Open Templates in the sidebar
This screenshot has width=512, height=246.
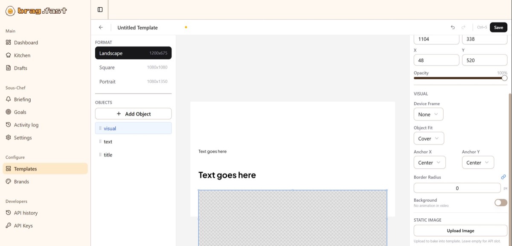pyautogui.click(x=45, y=169)
